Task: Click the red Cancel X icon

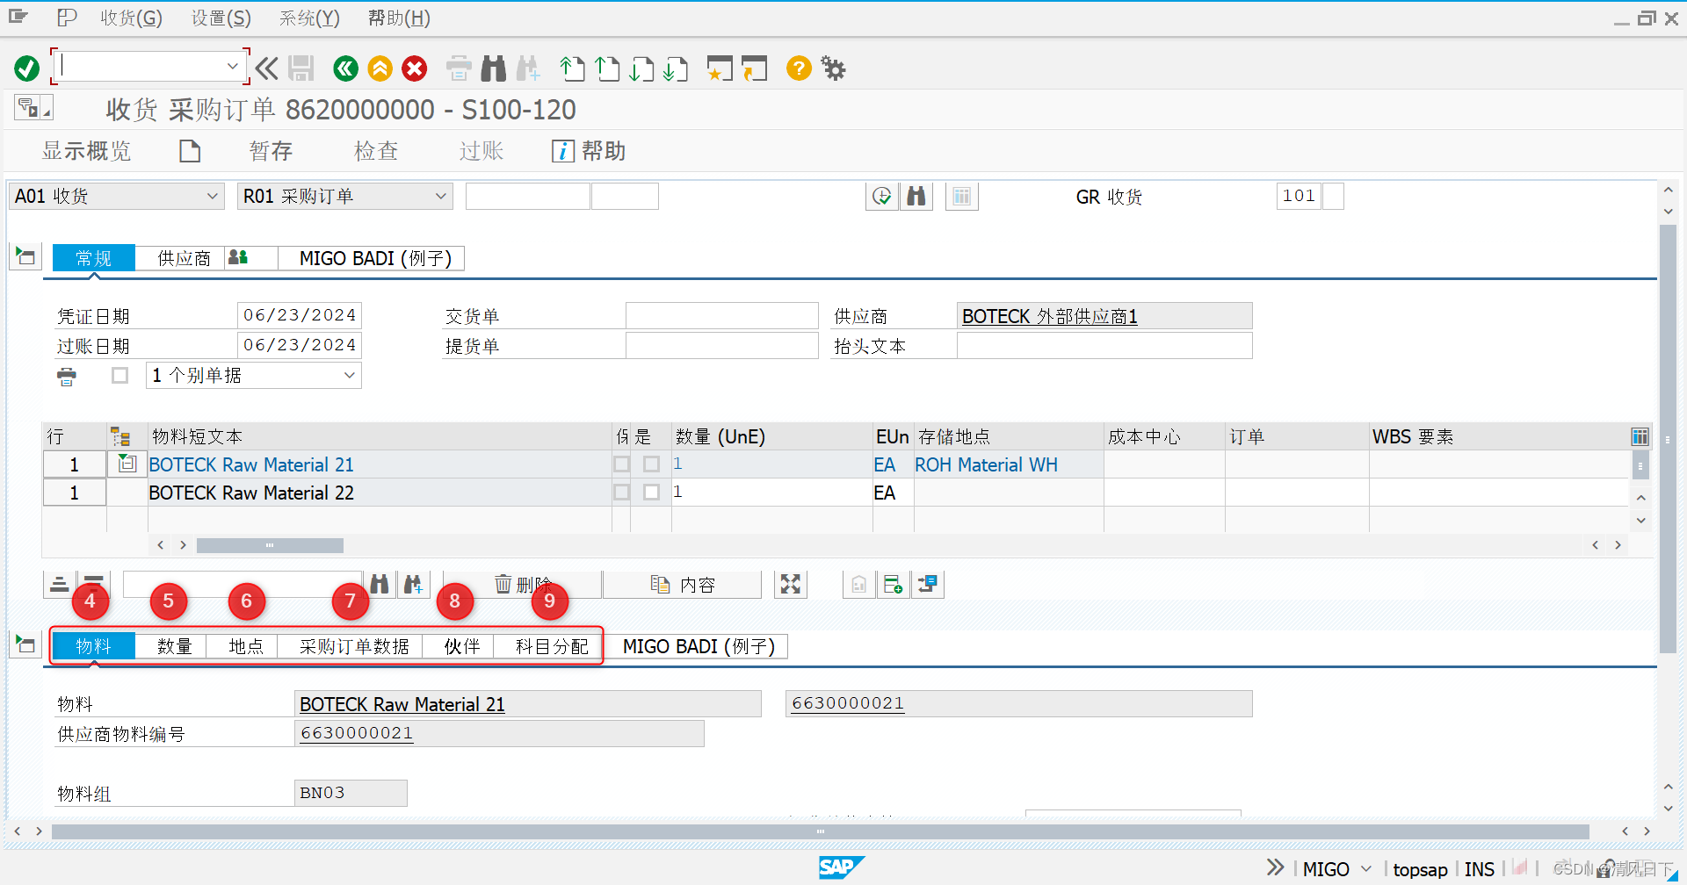Action: click(415, 68)
